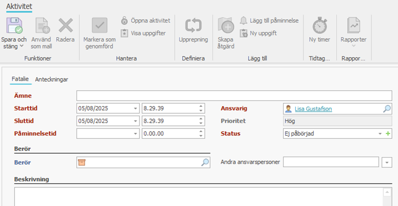This screenshot has width=398, height=206.
Task: Open the Rapporter reports icon
Action: point(353,26)
